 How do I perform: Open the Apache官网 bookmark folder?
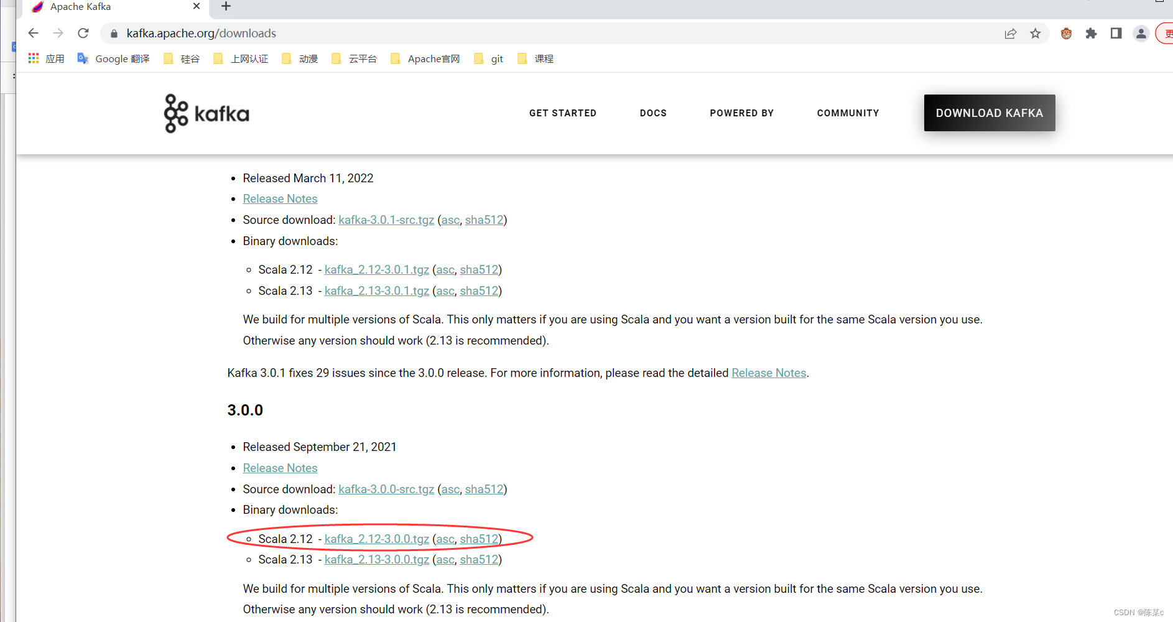[425, 58]
